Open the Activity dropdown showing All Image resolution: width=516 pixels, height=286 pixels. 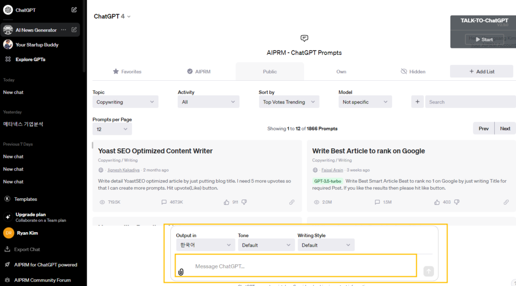point(208,102)
